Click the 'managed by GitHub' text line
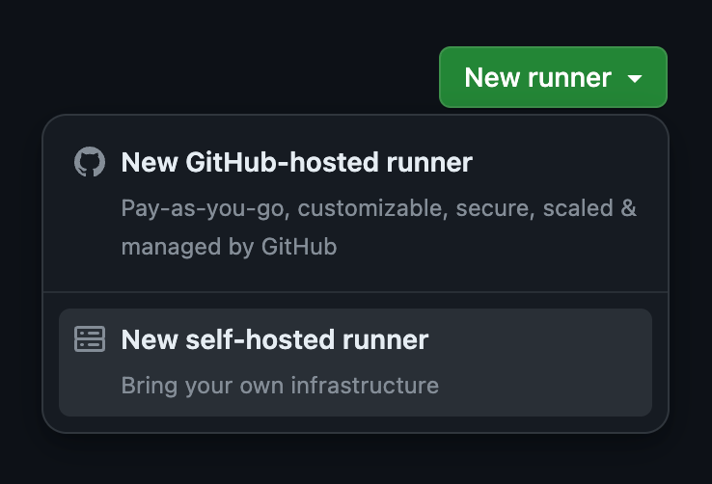 coord(229,247)
